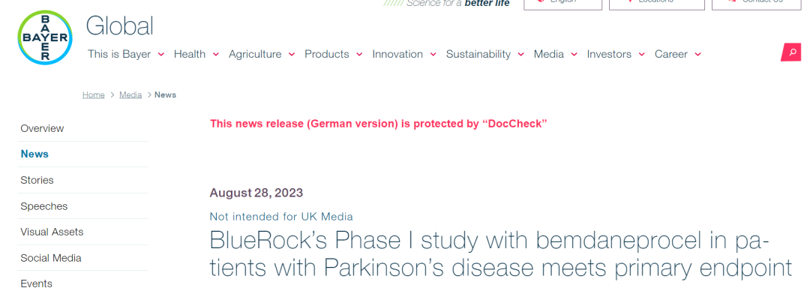810x294 pixels.
Task: Click the chevron next to Investors
Action: click(641, 54)
